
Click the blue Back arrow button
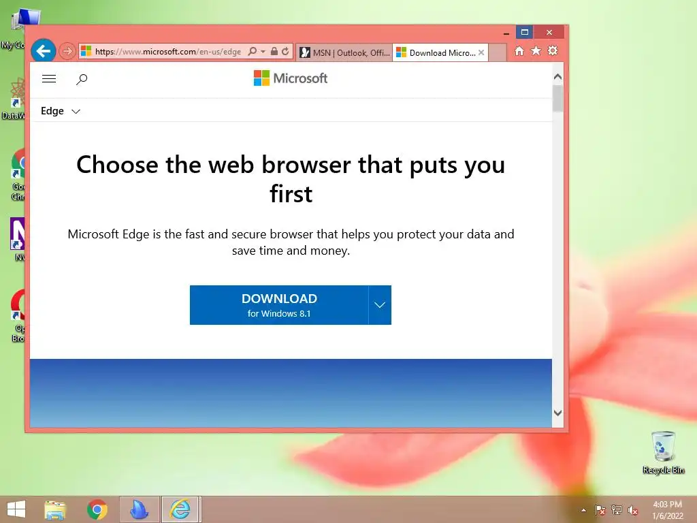(43, 51)
